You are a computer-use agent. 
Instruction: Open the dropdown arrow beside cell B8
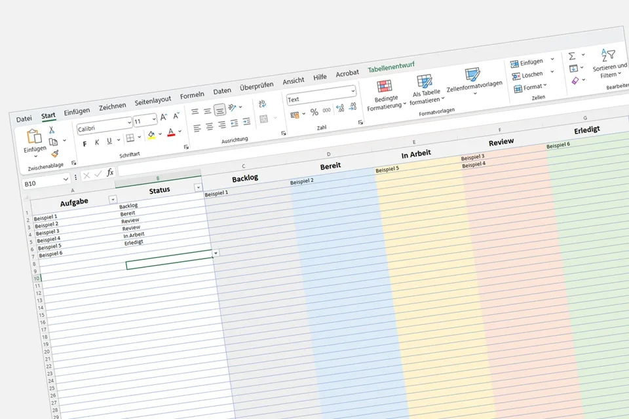click(x=216, y=253)
